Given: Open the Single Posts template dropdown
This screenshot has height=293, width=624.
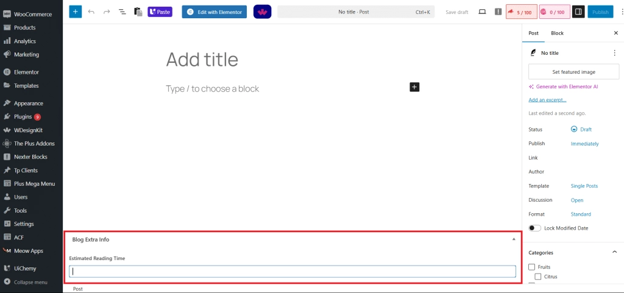Looking at the screenshot, I should click(x=584, y=186).
